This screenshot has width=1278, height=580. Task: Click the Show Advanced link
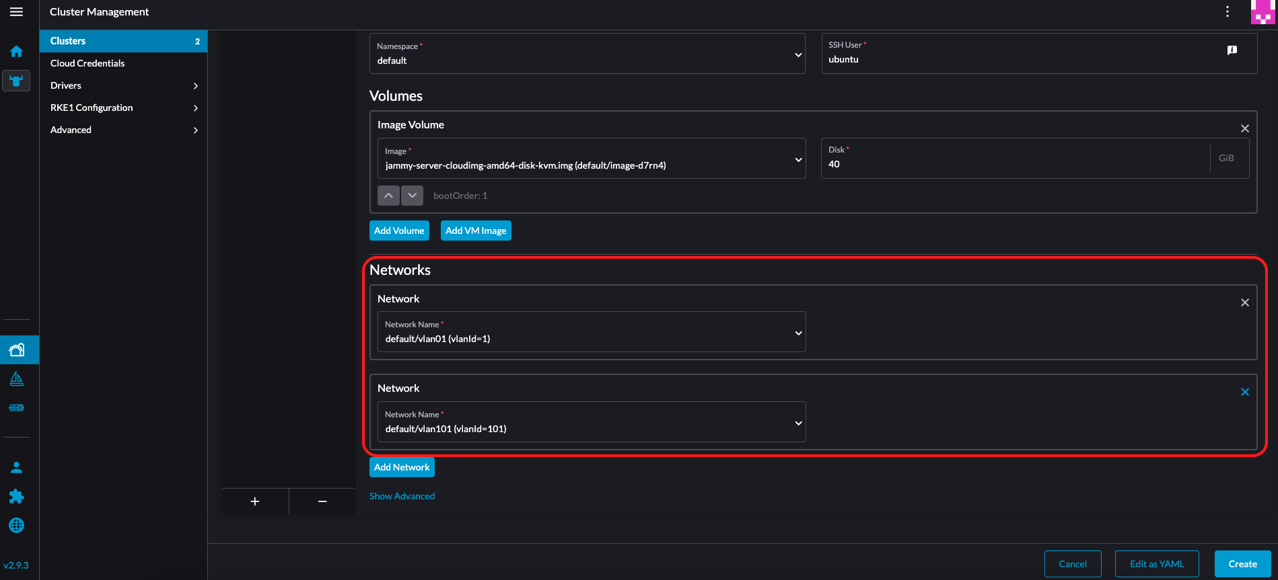pyautogui.click(x=402, y=496)
